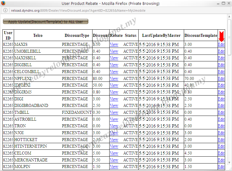View rebate for NPFLEXI
The image size is (232, 171).
pos(114,78)
